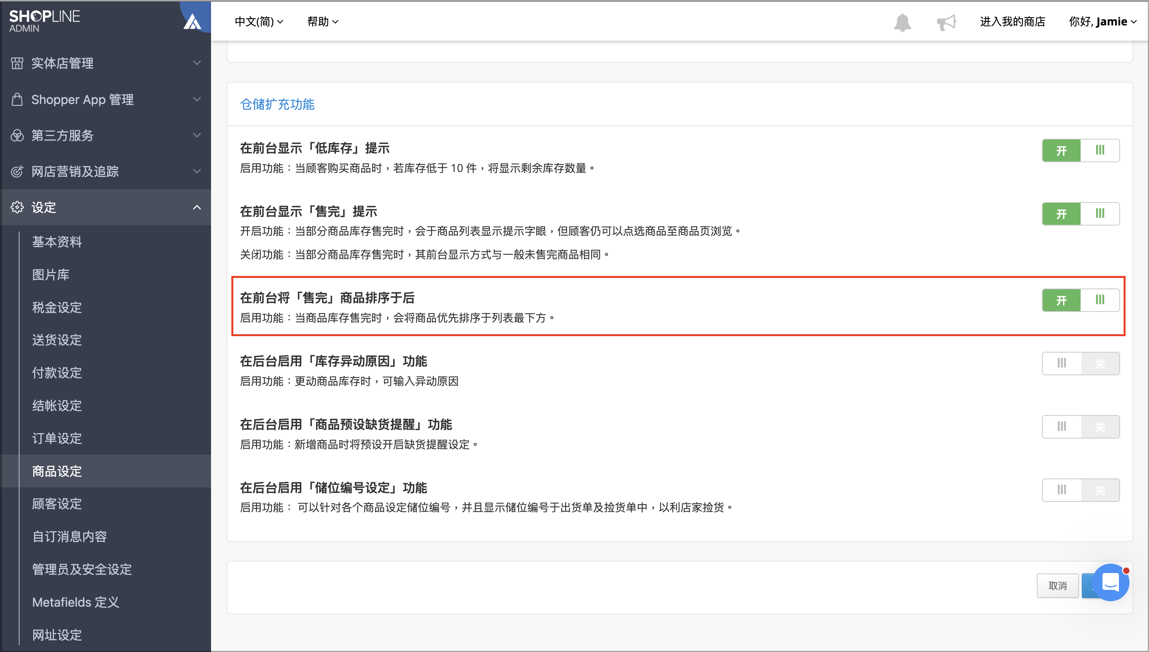Click the 在前台显示「低库存」提示 title
Viewport: 1149px width, 652px height.
pyautogui.click(x=315, y=148)
